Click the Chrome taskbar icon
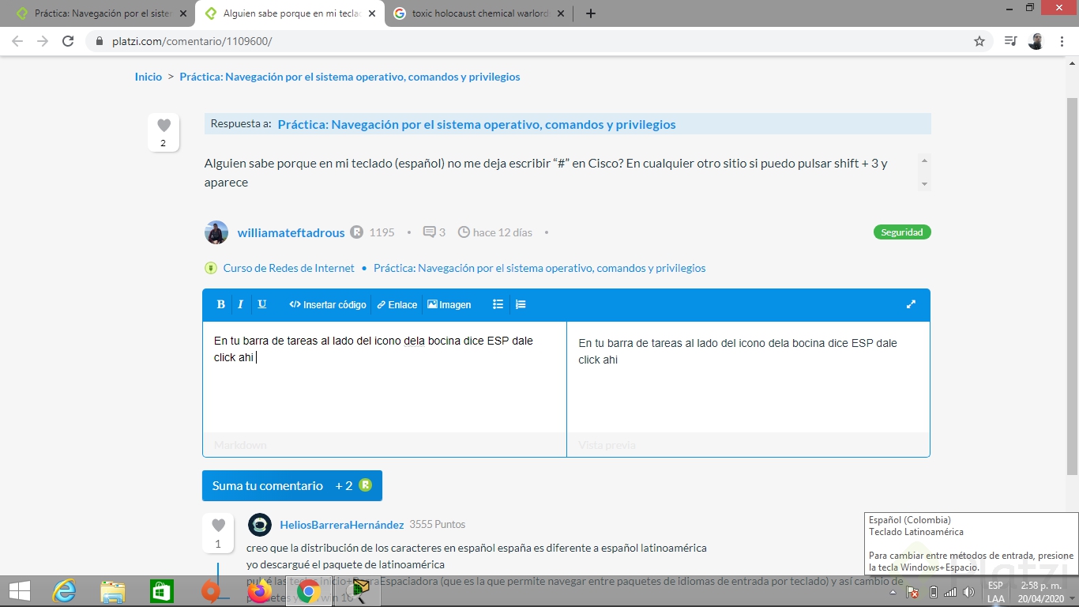1079x607 pixels. point(308,592)
